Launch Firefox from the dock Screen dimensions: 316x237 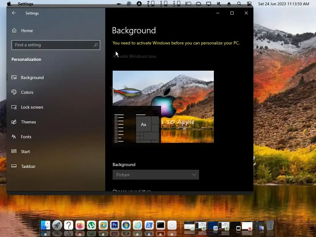click(80, 225)
